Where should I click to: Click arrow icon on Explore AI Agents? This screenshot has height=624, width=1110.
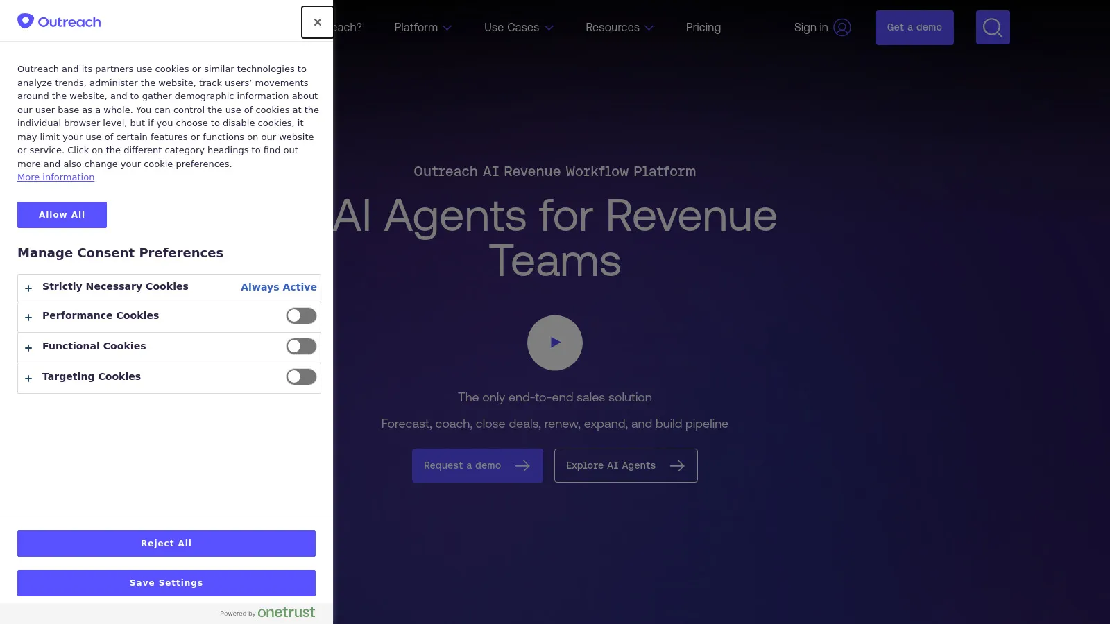677,466
